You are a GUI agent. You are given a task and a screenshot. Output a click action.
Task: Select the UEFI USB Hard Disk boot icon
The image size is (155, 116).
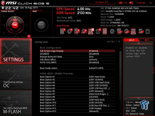click(x=77, y=31)
